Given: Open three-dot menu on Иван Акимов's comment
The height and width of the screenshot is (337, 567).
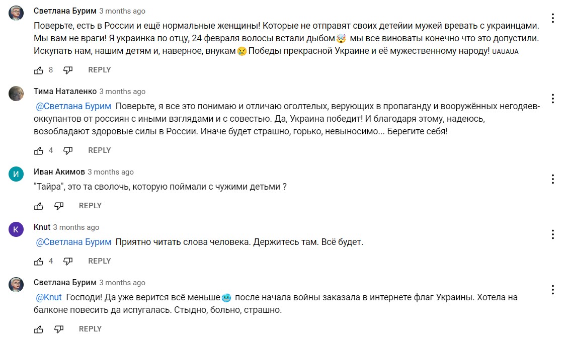Looking at the screenshot, I should pyautogui.click(x=552, y=179).
